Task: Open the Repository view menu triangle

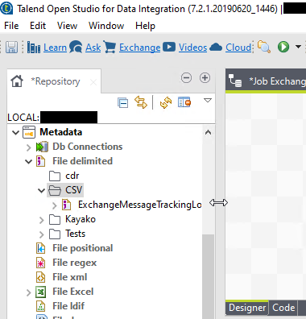Action: click(208, 101)
